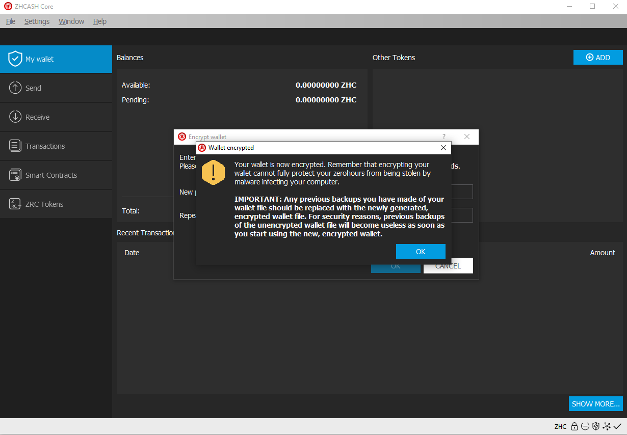This screenshot has height=435, width=627.
Task: Click the Transactions list icon
Action: point(15,146)
